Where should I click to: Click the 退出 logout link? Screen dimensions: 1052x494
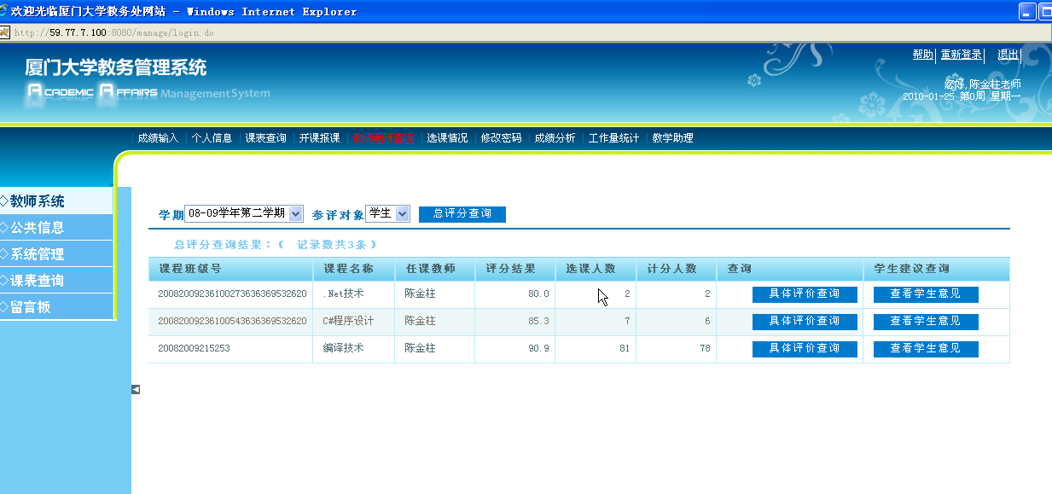[1008, 55]
